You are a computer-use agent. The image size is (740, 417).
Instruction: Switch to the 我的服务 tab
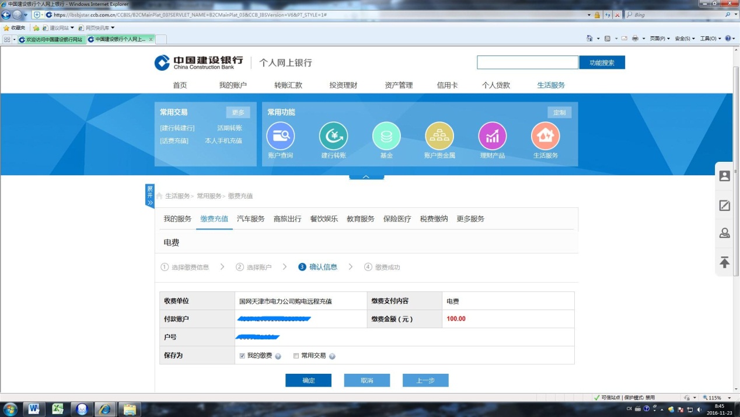(x=177, y=219)
